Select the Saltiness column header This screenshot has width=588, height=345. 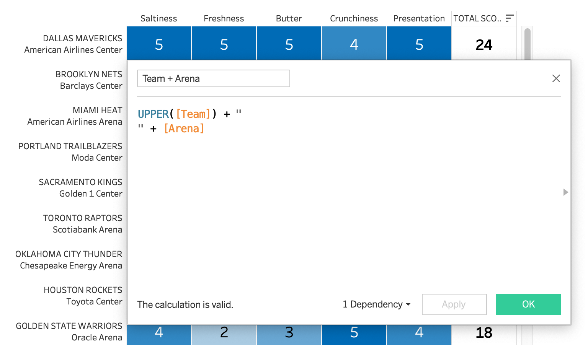[x=159, y=18]
